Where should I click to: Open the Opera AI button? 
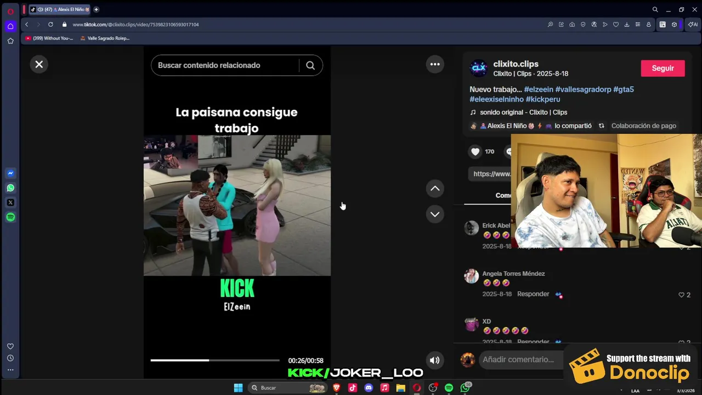tap(693, 24)
